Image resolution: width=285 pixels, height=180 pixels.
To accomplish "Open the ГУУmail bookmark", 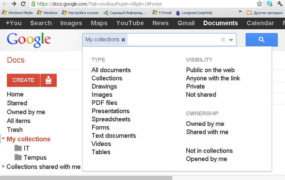I will [x=162, y=13].
